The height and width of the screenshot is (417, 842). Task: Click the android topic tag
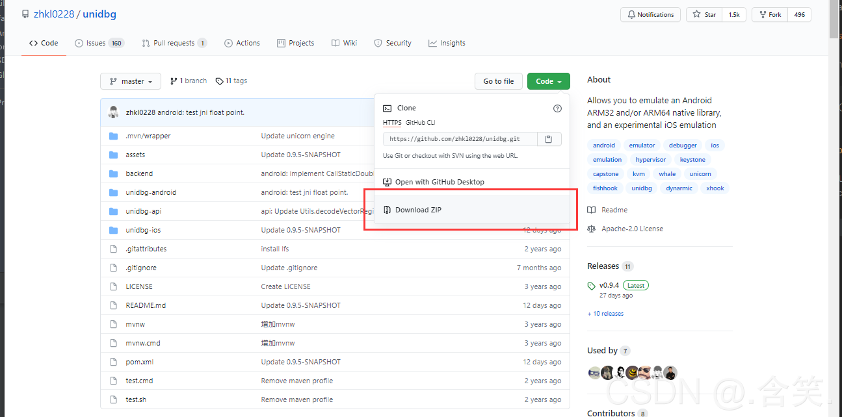click(604, 145)
